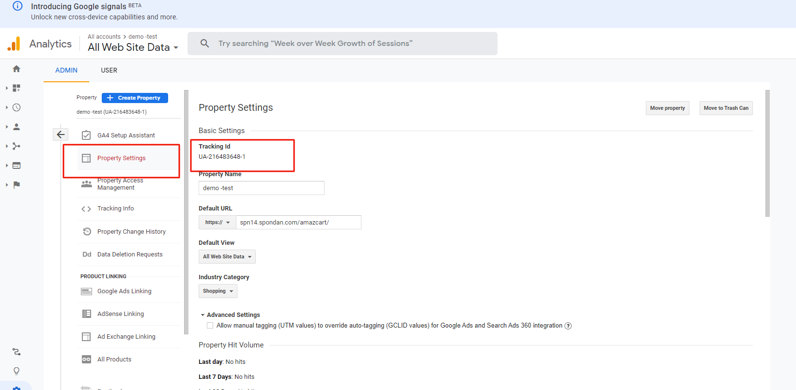Open the Behavior layout icon
This screenshot has height=390, width=796.
[x=16, y=165]
